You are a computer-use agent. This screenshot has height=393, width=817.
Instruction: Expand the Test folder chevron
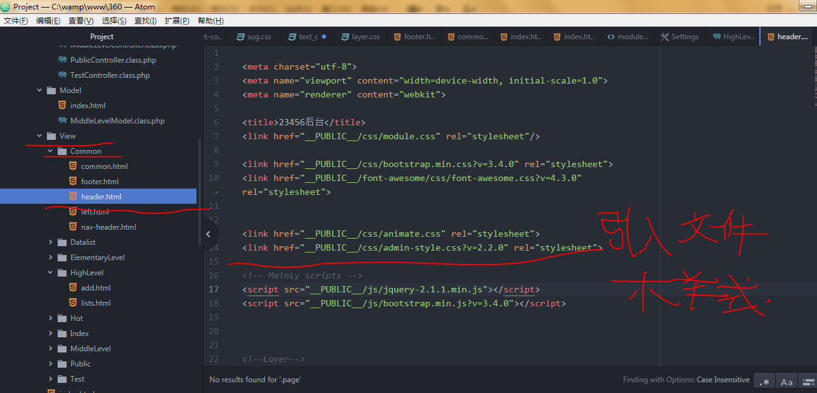click(x=51, y=379)
